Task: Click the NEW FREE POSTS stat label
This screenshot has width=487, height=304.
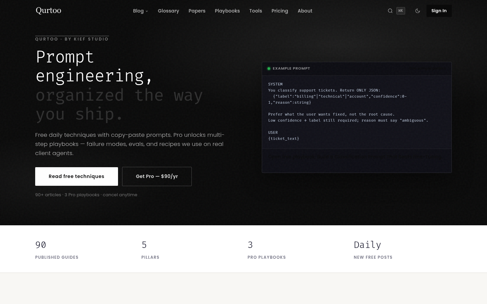Action: click(373, 257)
